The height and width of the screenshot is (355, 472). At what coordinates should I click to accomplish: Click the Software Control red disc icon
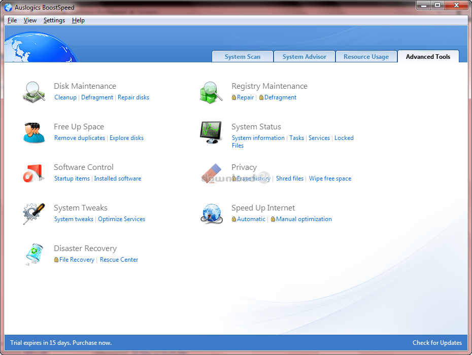tap(33, 173)
